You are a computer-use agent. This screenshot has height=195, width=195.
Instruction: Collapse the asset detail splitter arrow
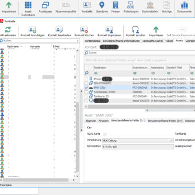pos(147,110)
